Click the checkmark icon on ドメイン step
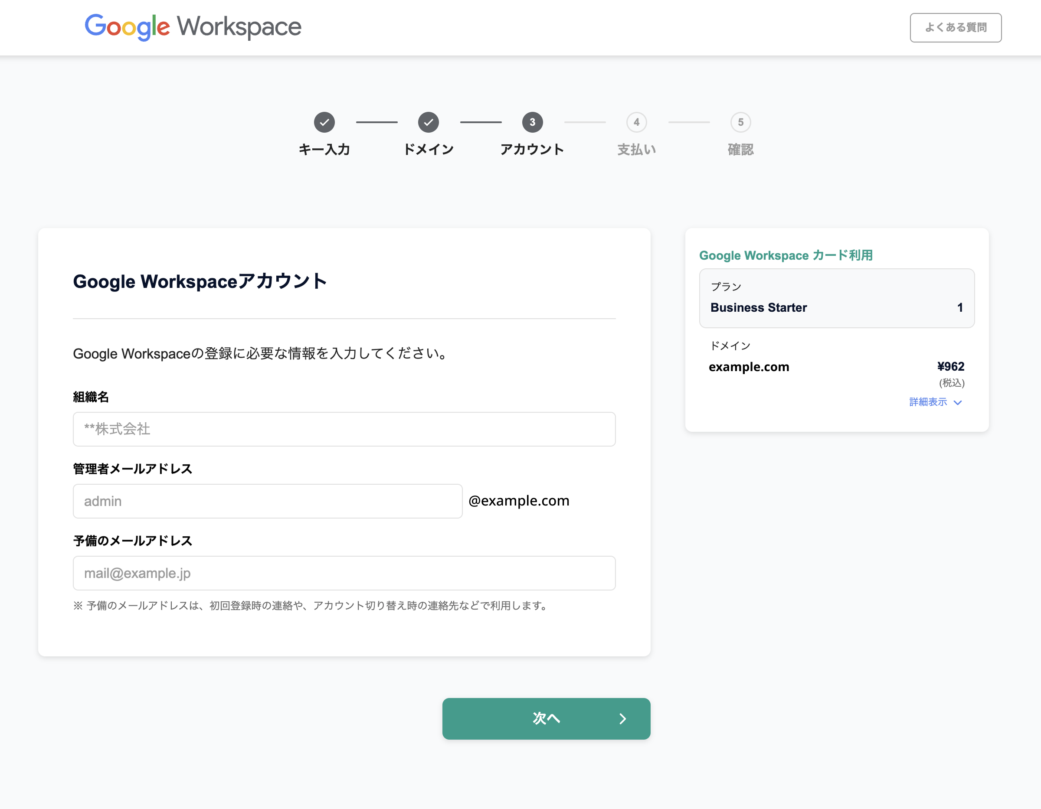1041x809 pixels. [429, 122]
